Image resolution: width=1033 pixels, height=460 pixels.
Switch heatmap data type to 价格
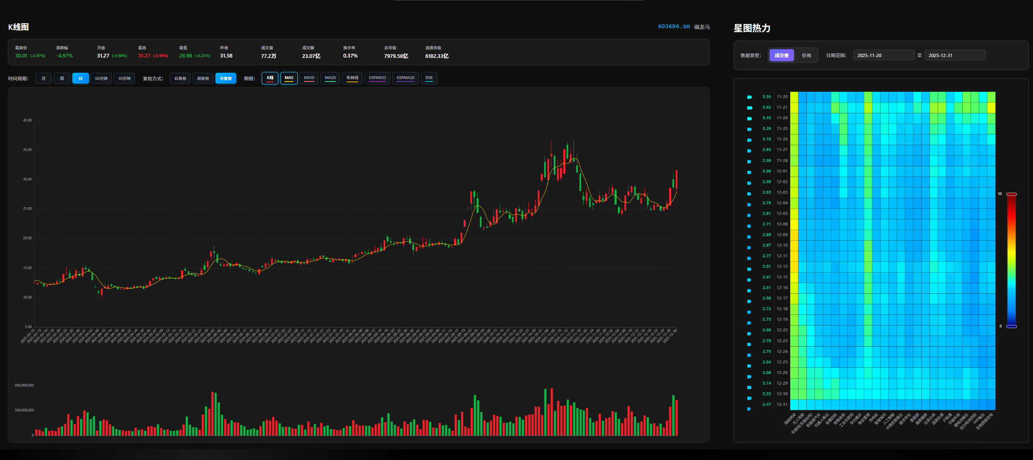click(806, 55)
